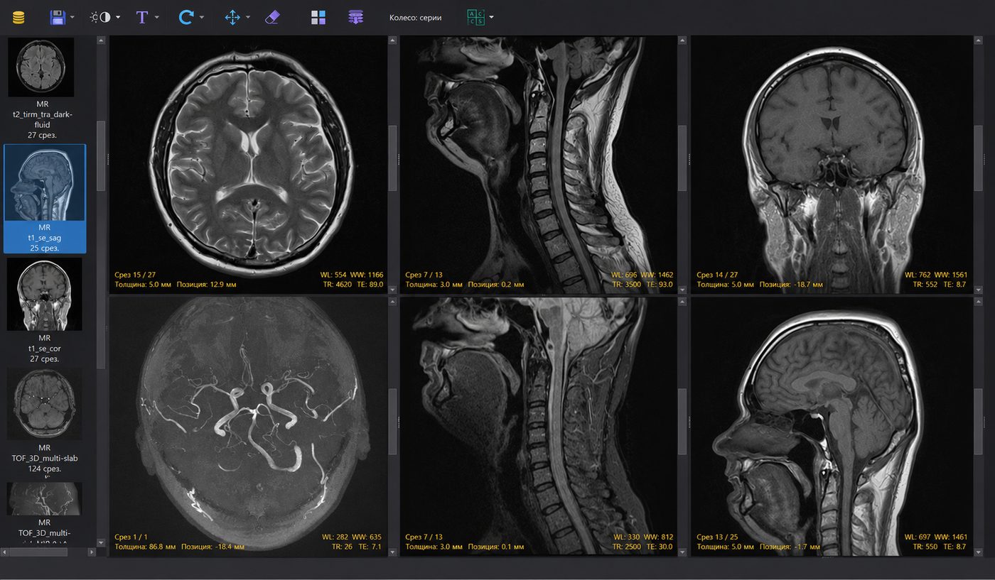Screen dimensions: 995x580
Task: Click the "Срез 15 / 27" slice label
Action: click(x=135, y=275)
